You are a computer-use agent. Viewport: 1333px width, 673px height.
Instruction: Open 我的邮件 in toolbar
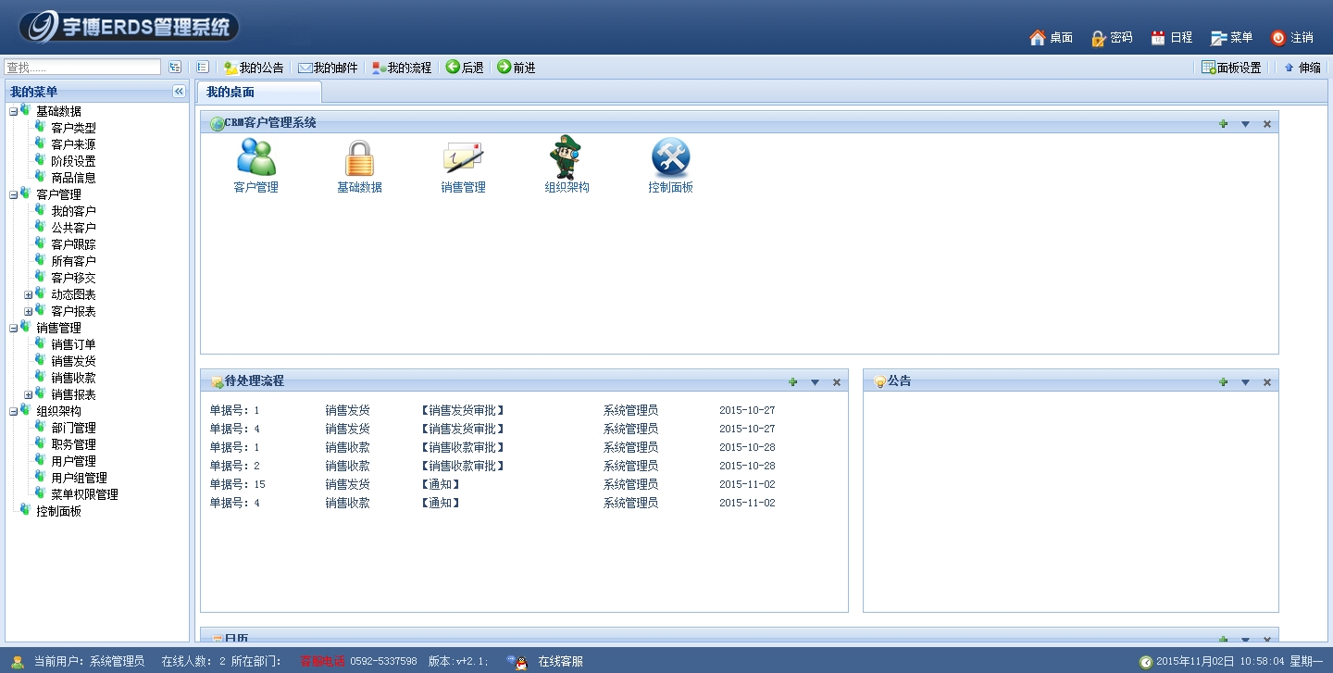coord(327,68)
